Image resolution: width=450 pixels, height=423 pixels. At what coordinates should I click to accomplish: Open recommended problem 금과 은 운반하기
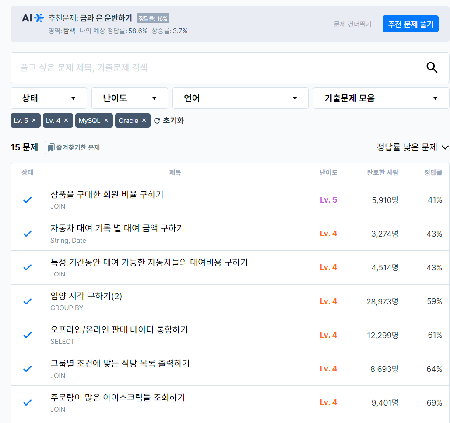106,18
